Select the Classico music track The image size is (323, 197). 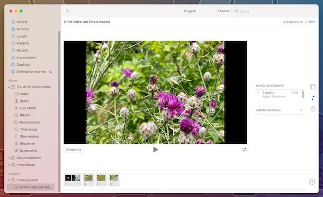pos(278,95)
